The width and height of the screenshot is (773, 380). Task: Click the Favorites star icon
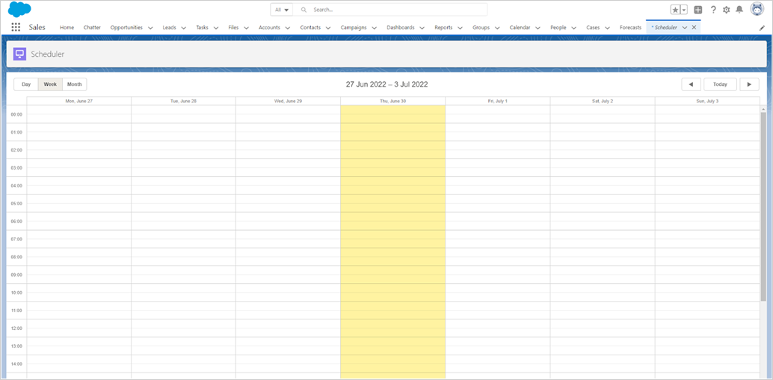coord(675,10)
